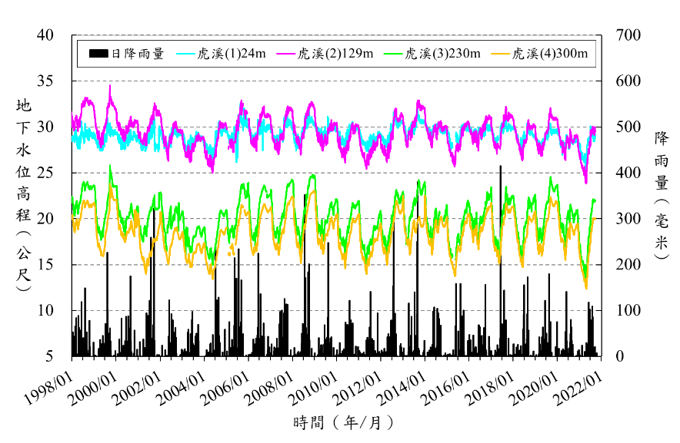Select the magenta line legend swatch
Screen dimensions: 680x443
tap(285, 54)
